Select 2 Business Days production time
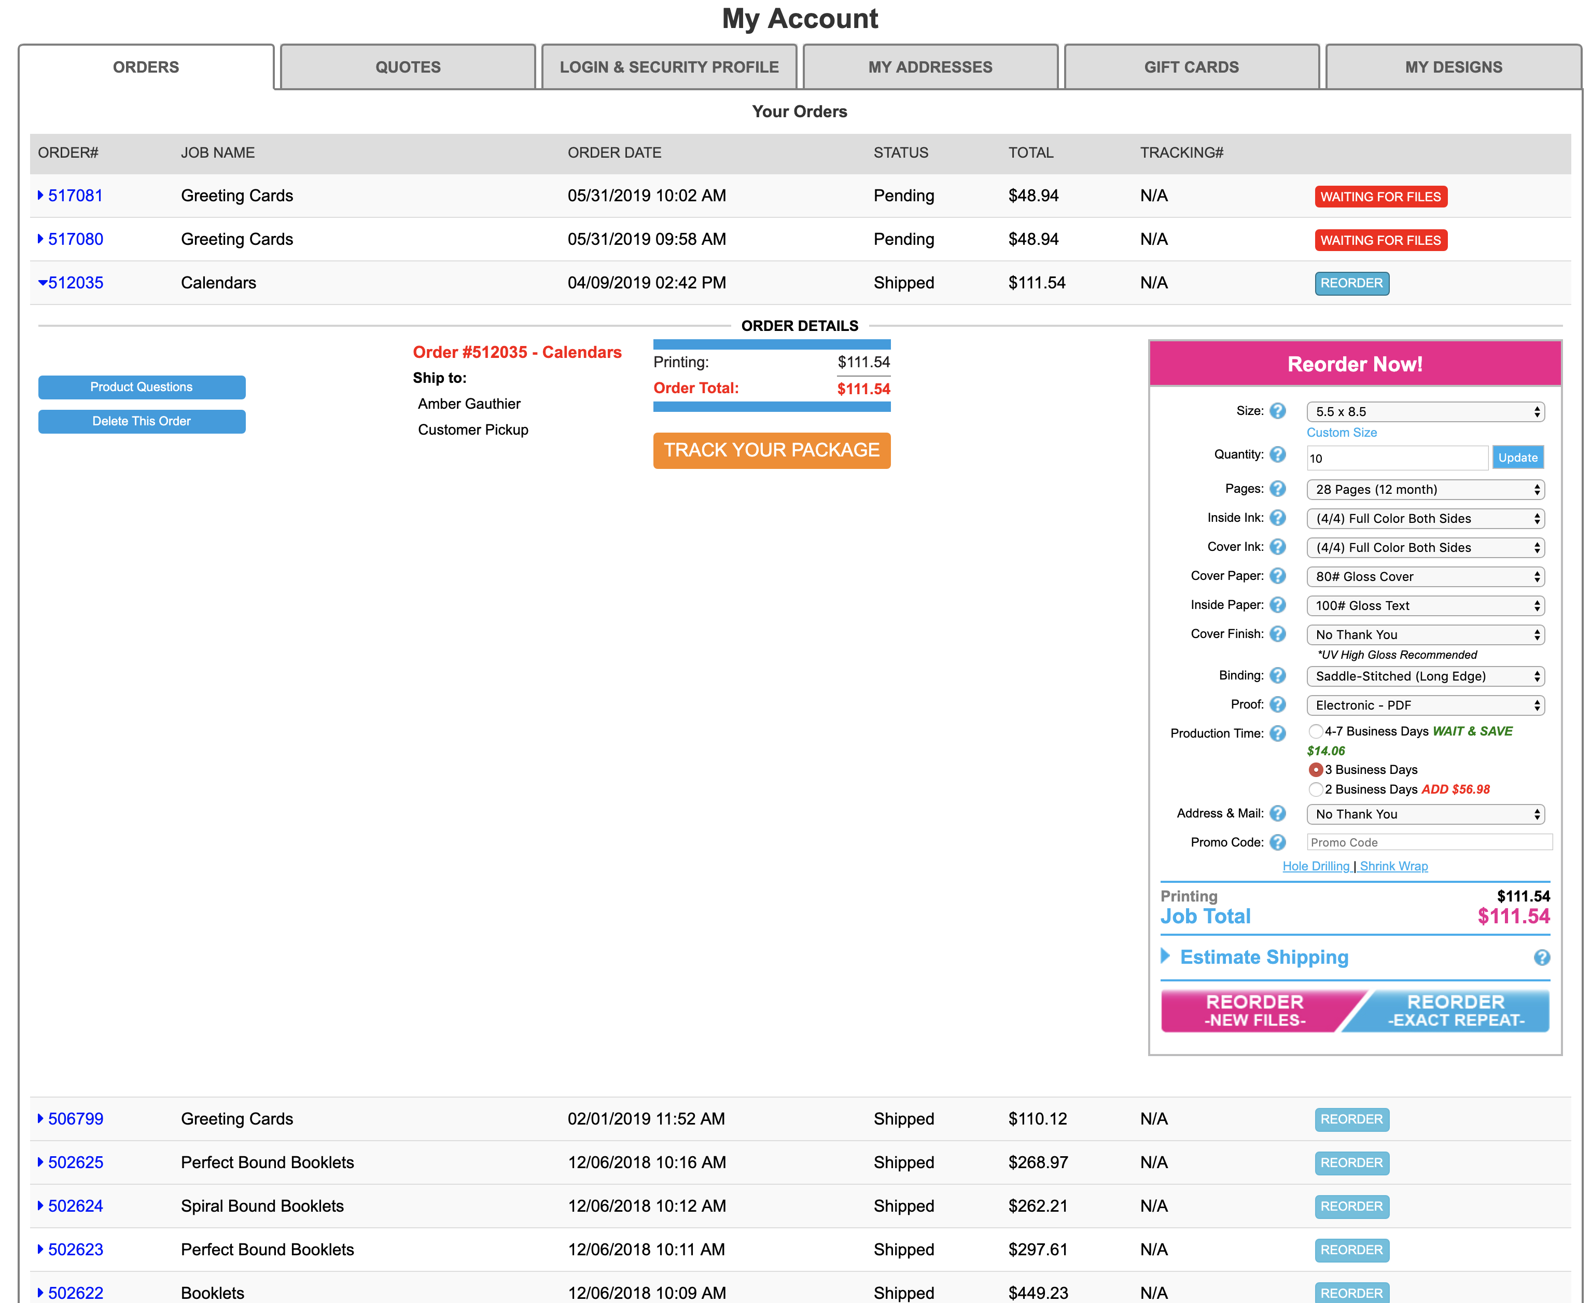Image resolution: width=1591 pixels, height=1303 pixels. tap(1315, 789)
